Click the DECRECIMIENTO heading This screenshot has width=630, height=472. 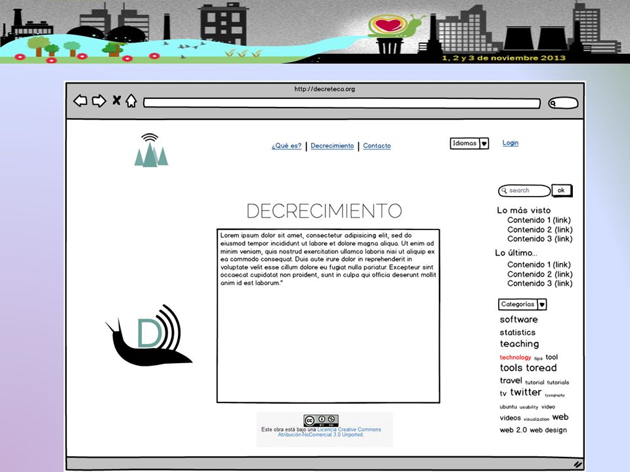pyautogui.click(x=324, y=211)
